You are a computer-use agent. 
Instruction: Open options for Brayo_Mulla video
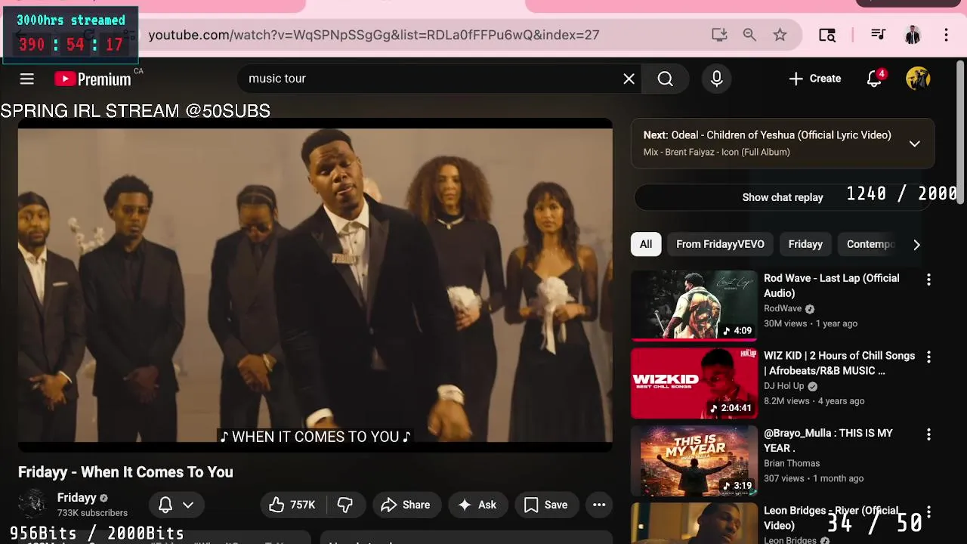point(928,434)
